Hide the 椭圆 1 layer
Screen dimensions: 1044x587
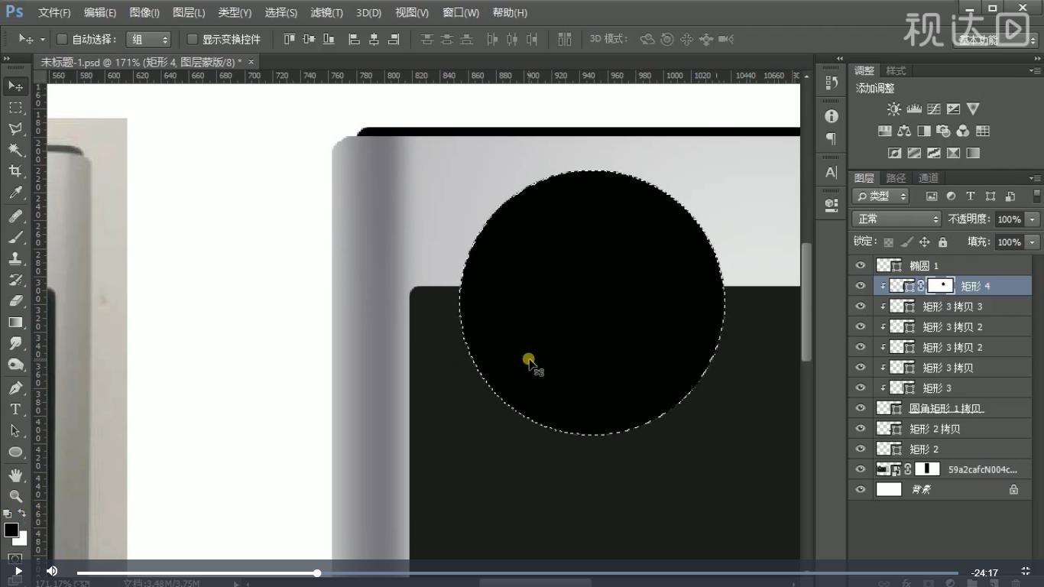(861, 265)
